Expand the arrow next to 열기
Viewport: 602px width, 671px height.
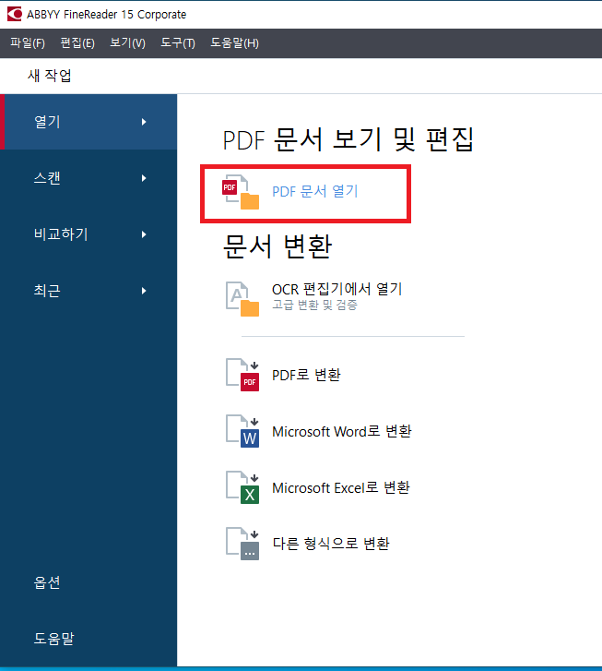(x=144, y=122)
